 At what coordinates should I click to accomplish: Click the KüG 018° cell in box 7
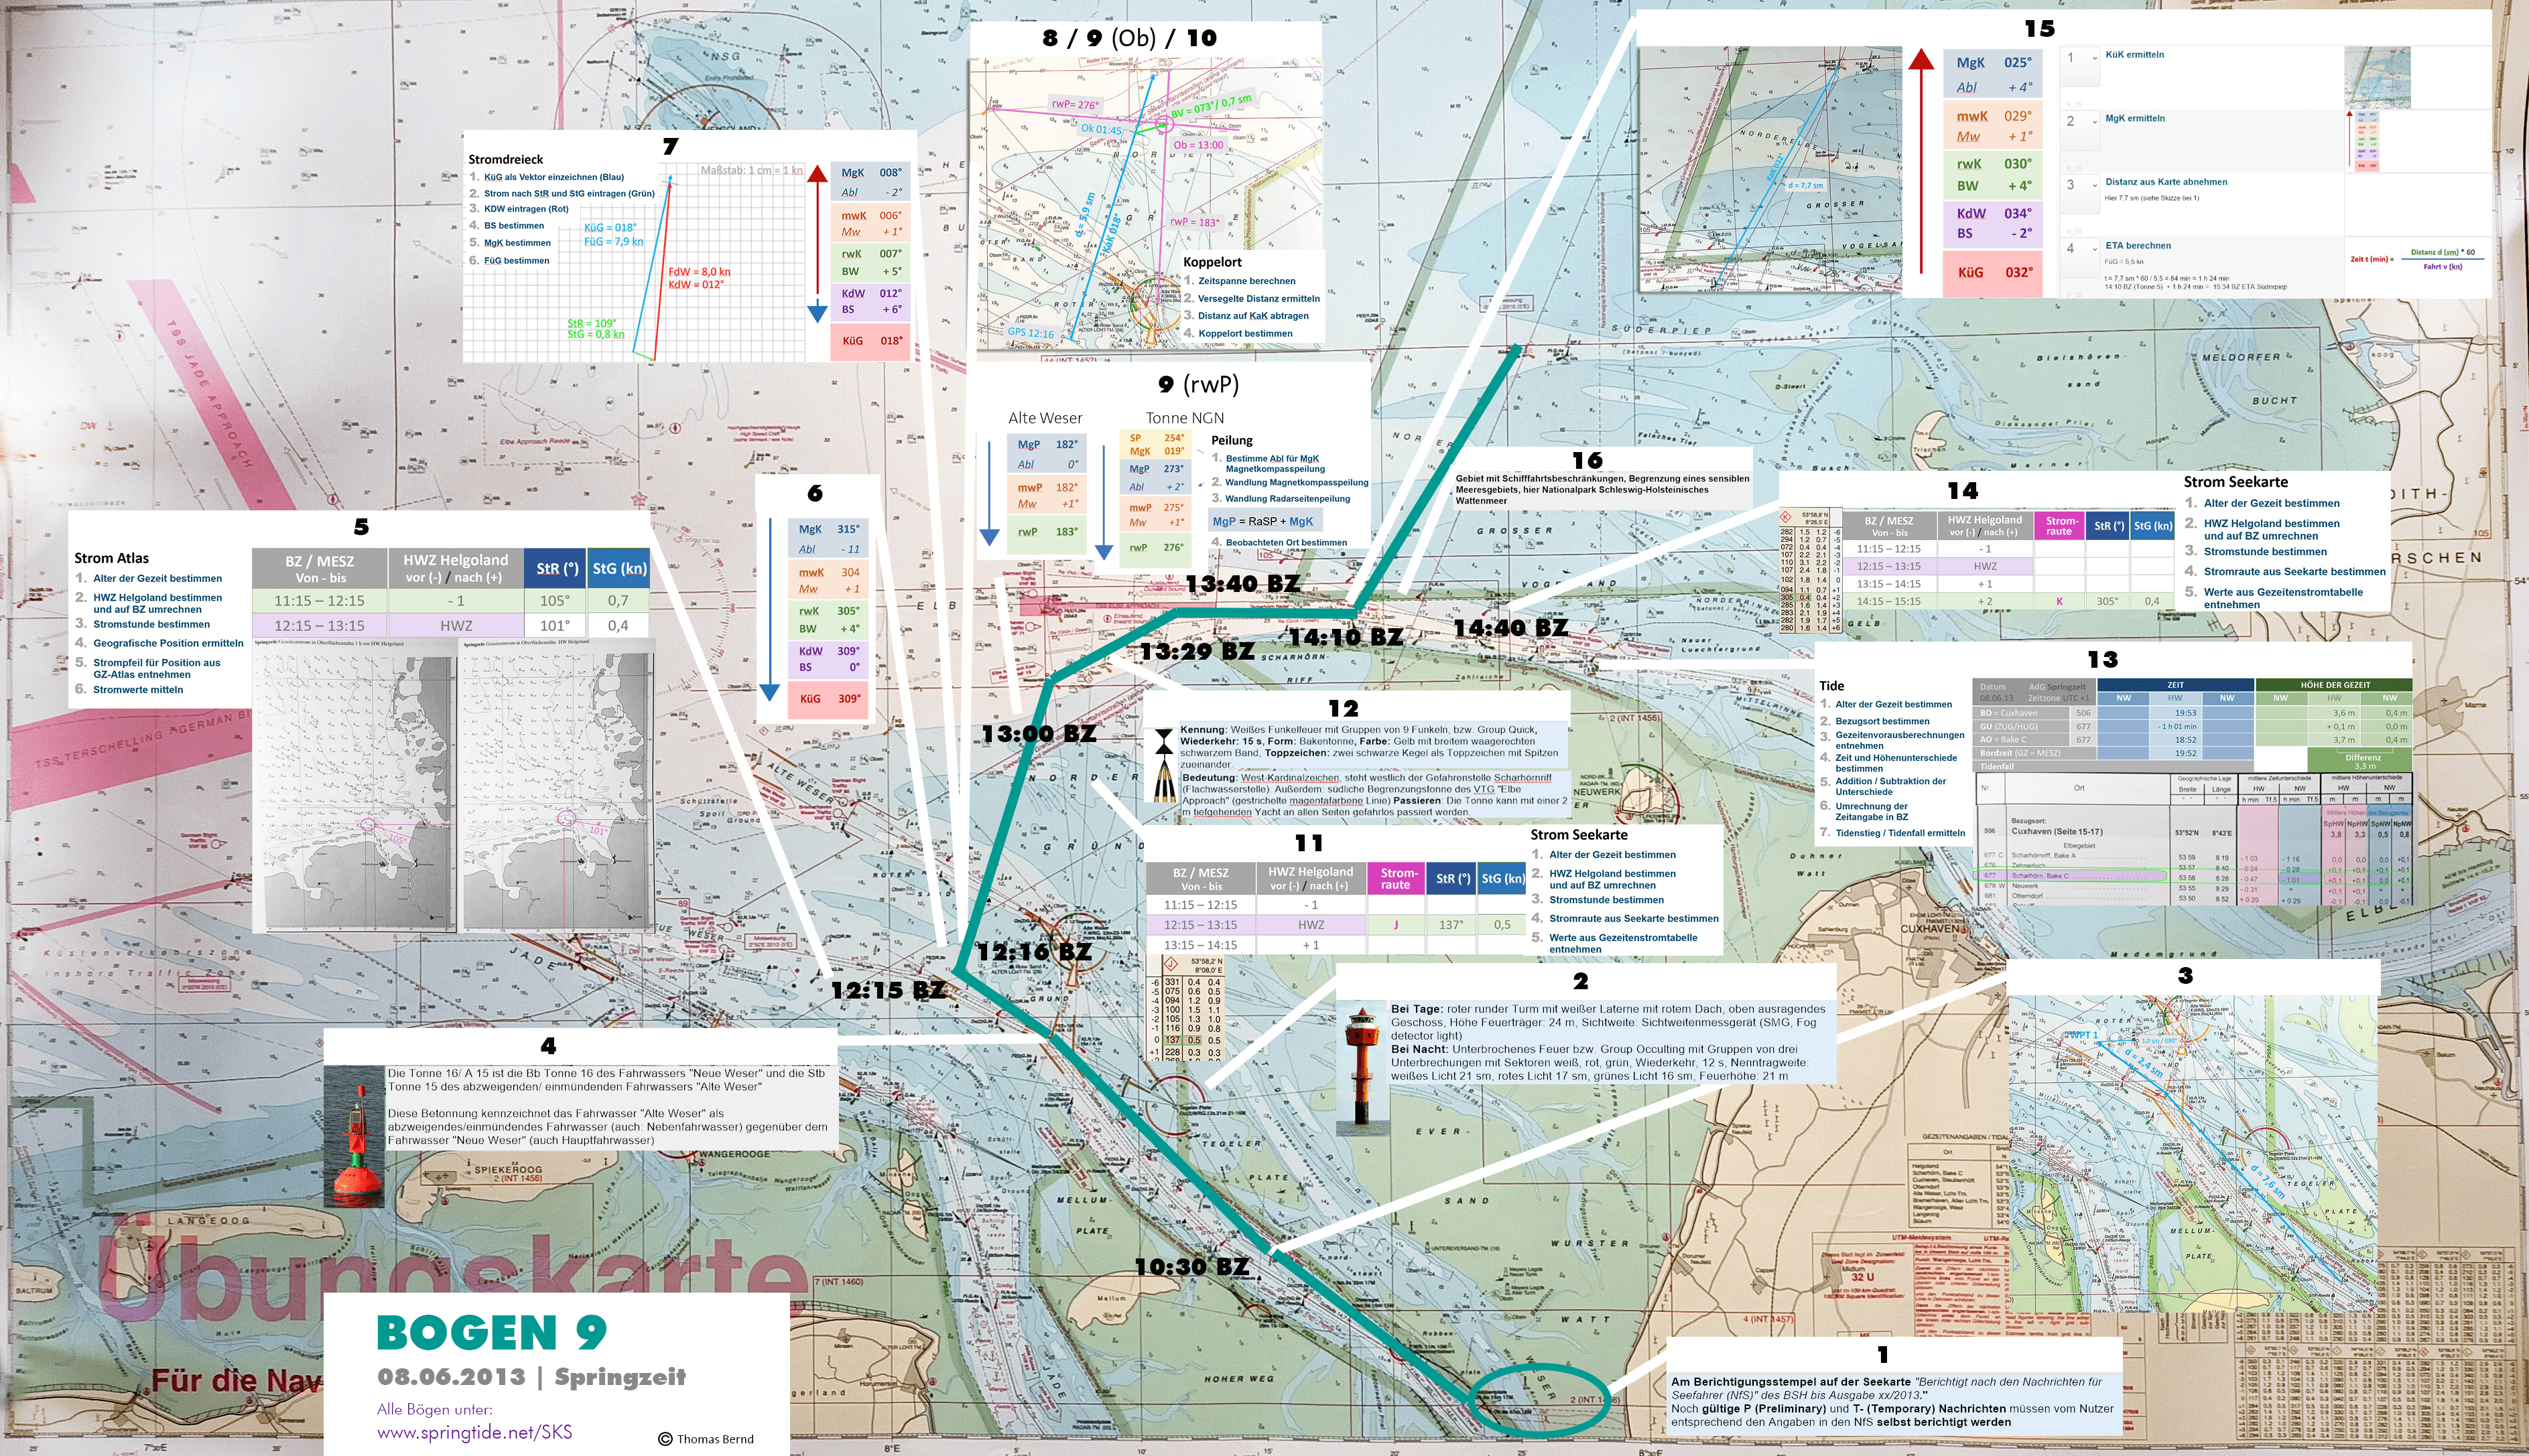tap(871, 341)
